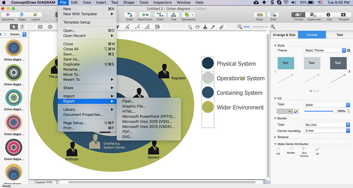
Task: Open Hypernote from the toolbar
Action: point(314,15)
